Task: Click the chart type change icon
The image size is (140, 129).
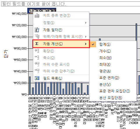Action: point(37,15)
